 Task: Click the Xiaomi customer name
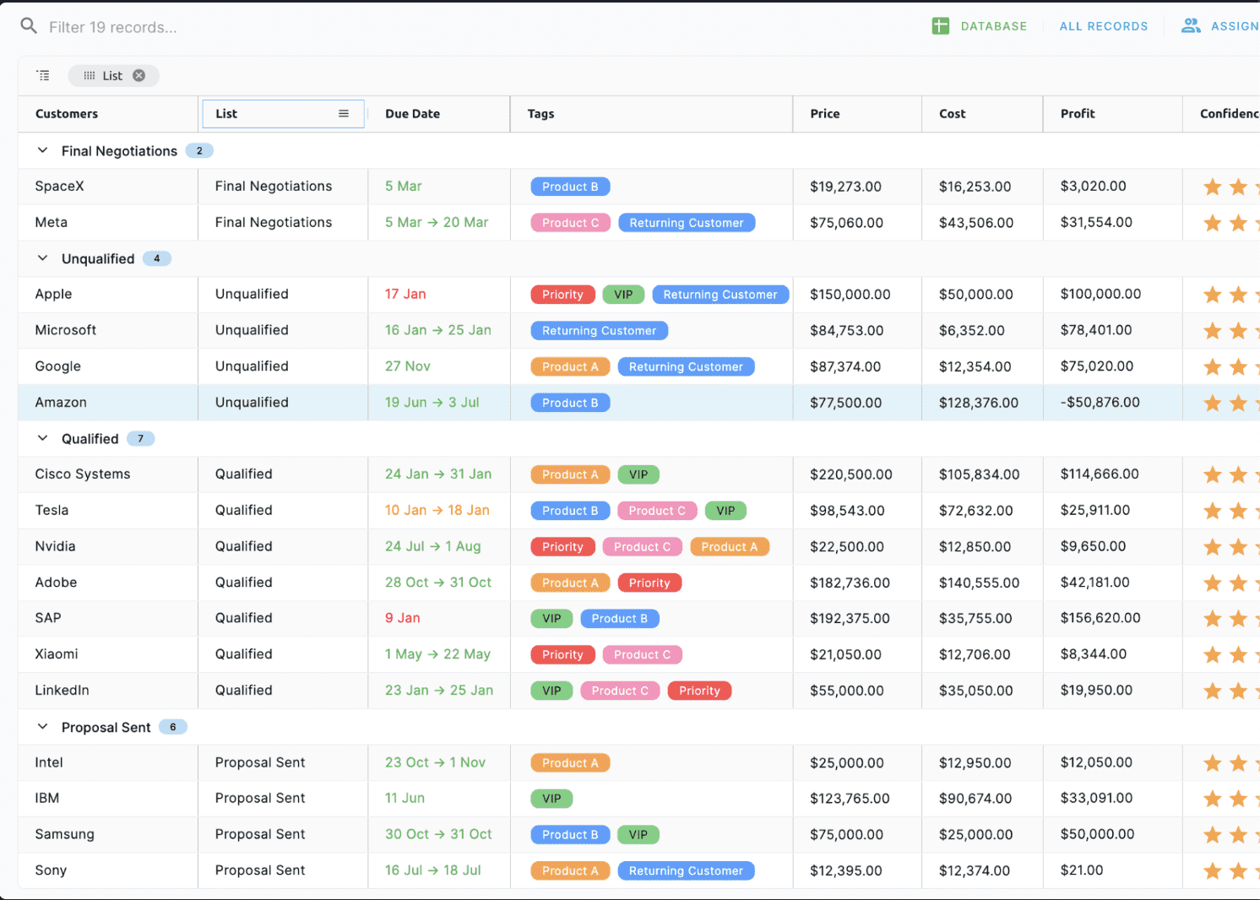click(x=57, y=654)
